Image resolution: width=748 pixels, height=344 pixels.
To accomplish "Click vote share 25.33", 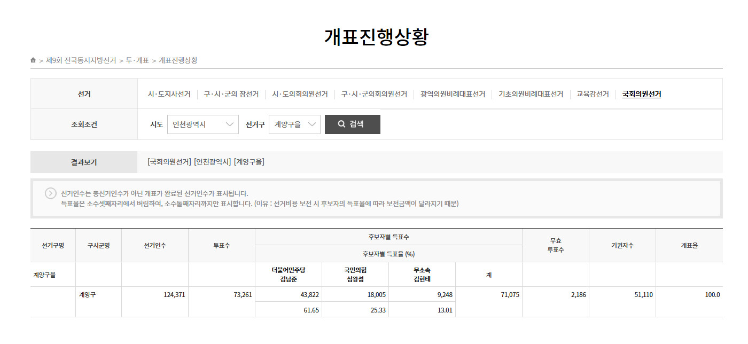I will point(378,310).
